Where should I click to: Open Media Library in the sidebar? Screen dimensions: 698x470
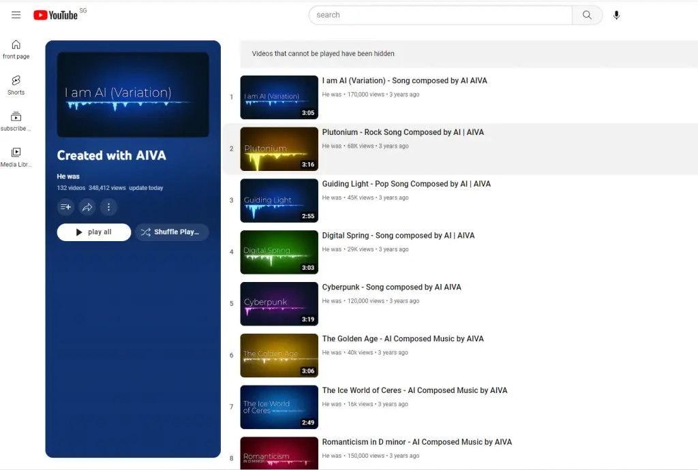(x=16, y=157)
